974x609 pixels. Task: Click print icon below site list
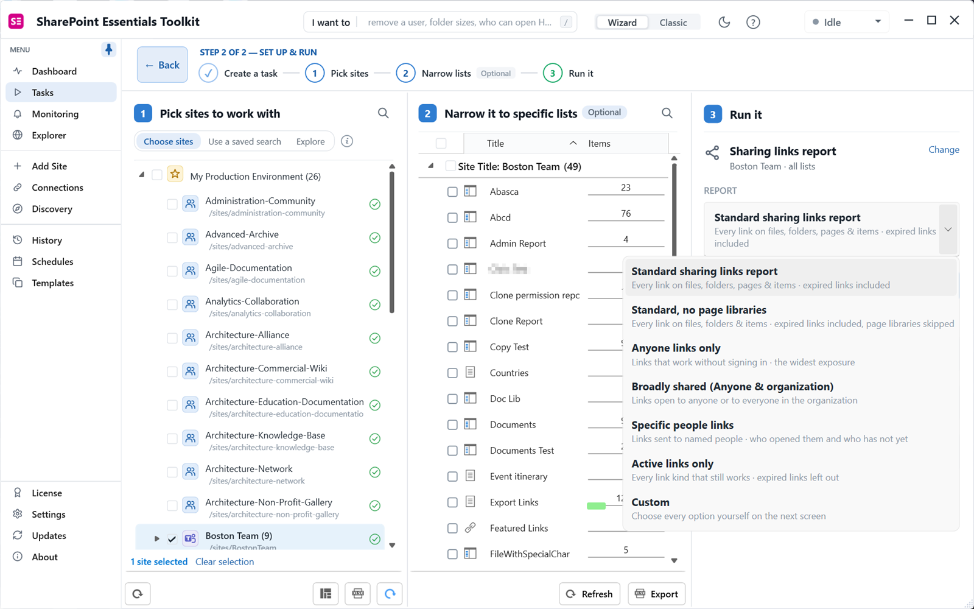[x=358, y=594]
